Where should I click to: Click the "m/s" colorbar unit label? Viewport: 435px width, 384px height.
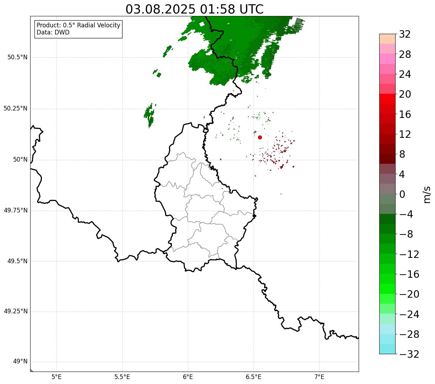point(427,194)
